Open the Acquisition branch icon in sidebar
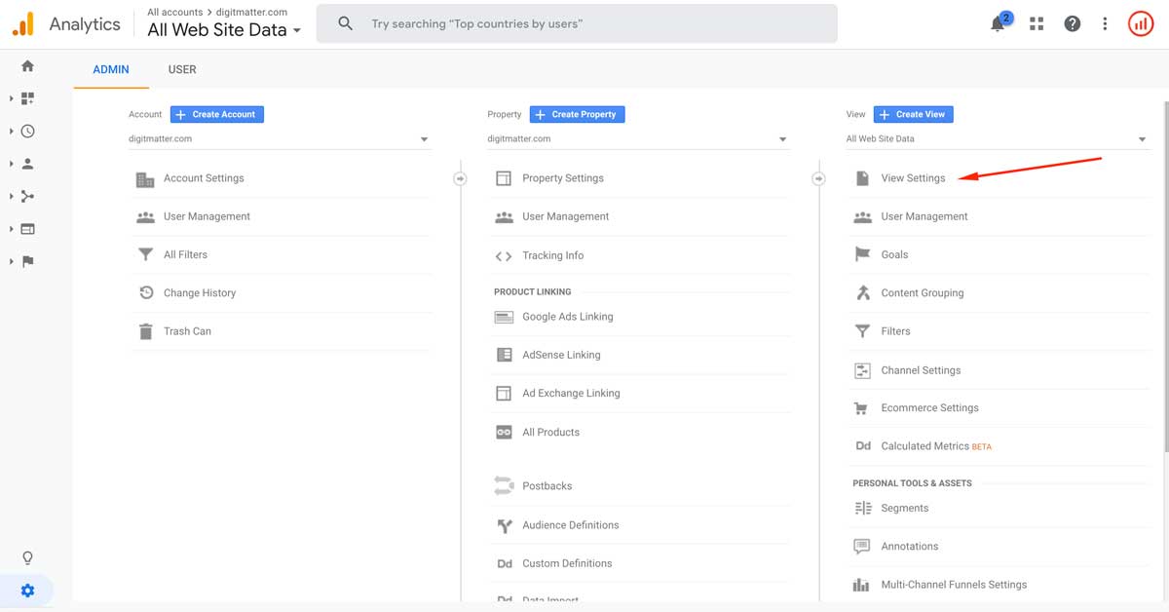Screen dimensions: 1169x612 pos(27,197)
